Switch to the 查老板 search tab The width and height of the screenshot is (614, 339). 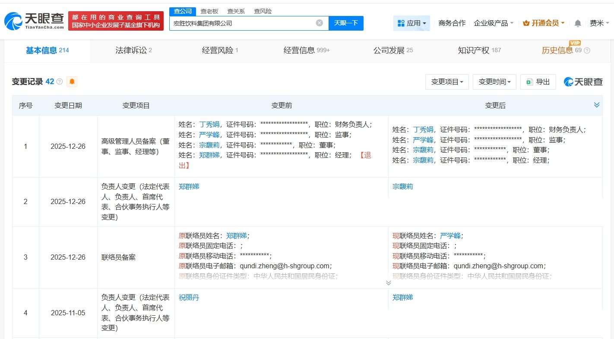click(209, 11)
